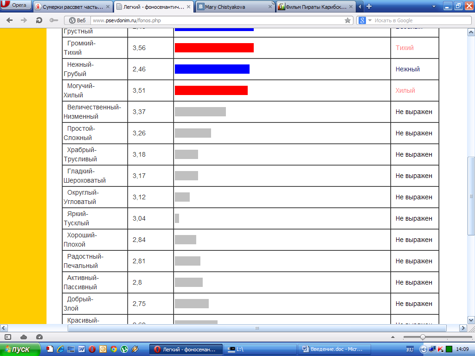Click the Храбрый-Трусливый row label
Screen dimensions: 475x356
click(x=80, y=154)
